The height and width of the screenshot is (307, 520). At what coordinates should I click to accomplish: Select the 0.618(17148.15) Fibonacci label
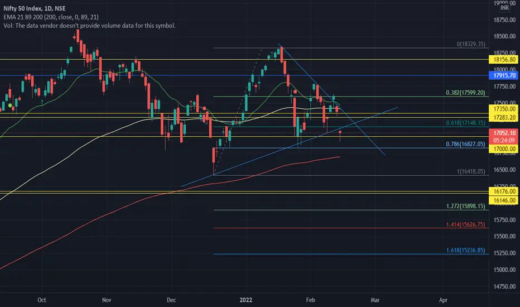coord(465,123)
